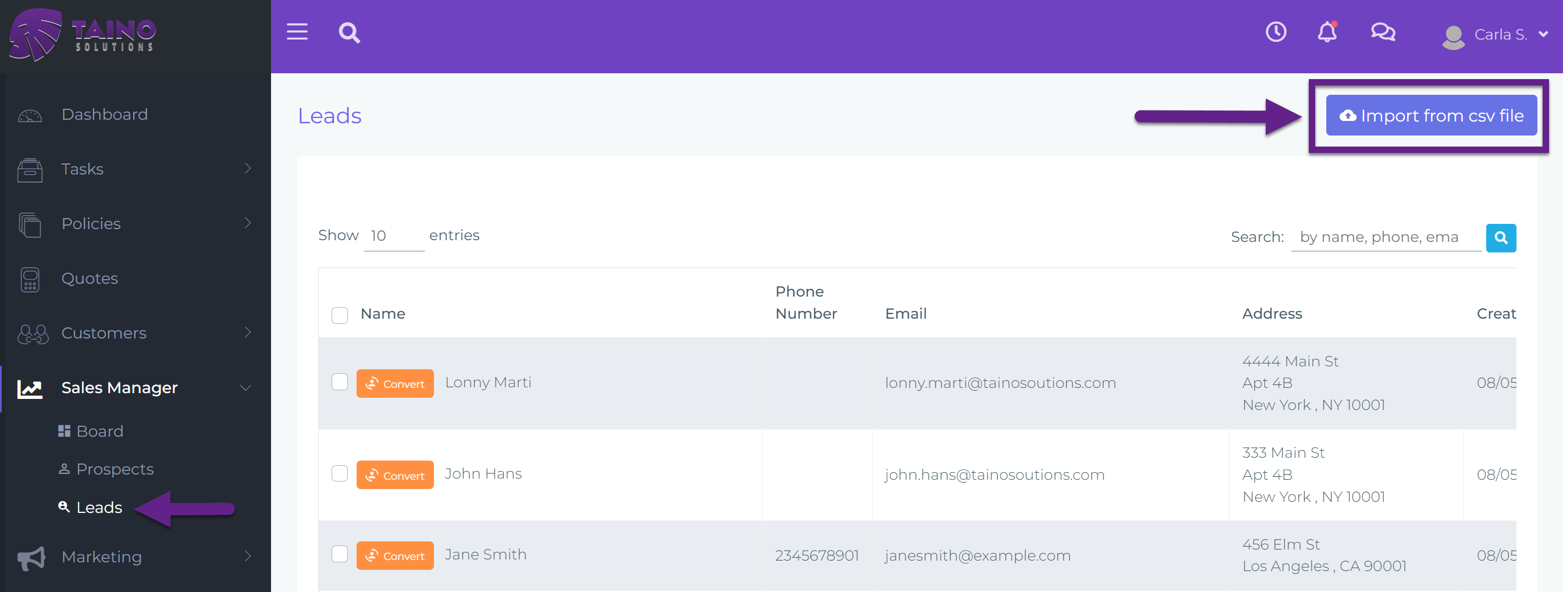Open the notifications bell

click(x=1327, y=31)
